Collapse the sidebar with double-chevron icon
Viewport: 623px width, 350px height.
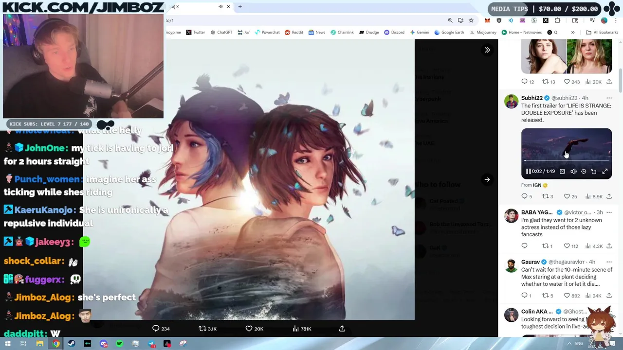487,50
